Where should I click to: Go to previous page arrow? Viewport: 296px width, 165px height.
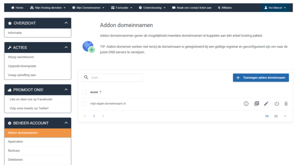coord(85,116)
